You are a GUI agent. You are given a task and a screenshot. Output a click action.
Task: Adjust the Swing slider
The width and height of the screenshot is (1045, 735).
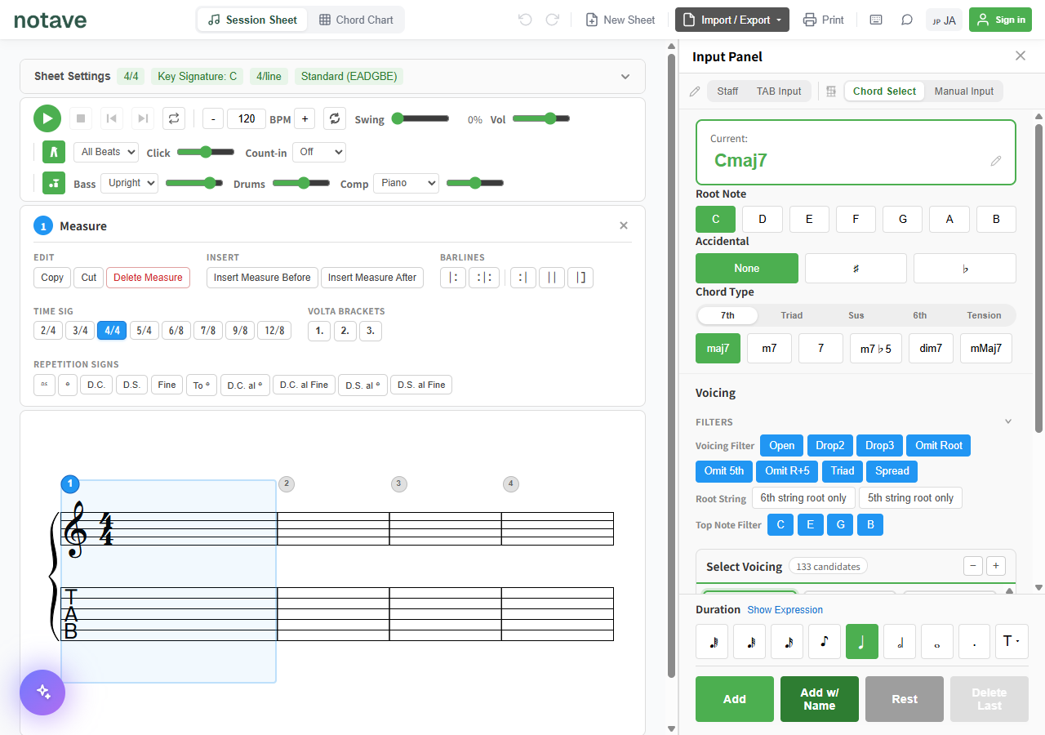420,118
